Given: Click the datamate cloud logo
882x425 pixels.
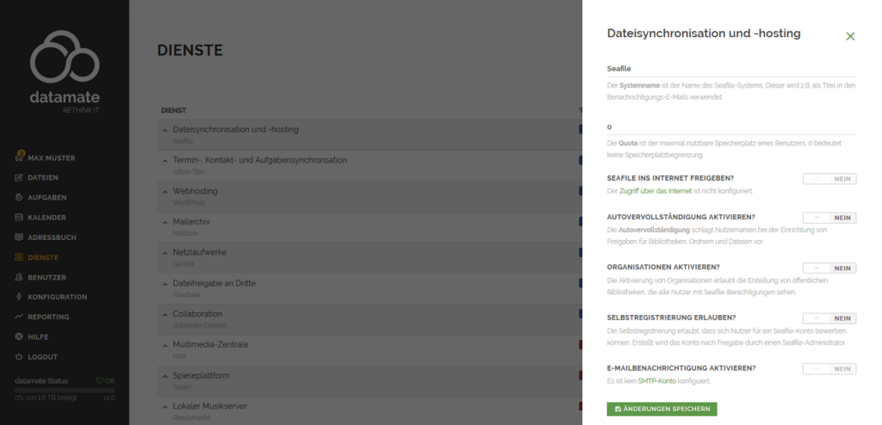Looking at the screenshot, I should click(65, 57).
